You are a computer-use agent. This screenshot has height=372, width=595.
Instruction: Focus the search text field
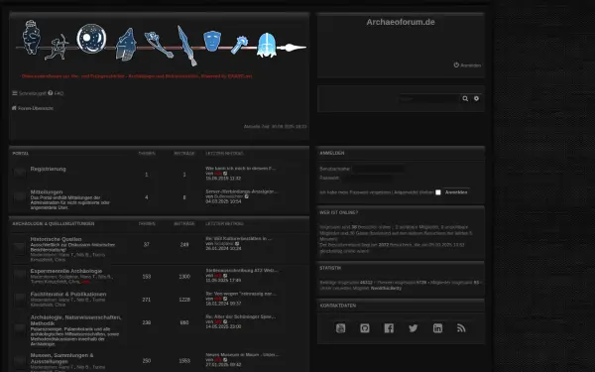[x=428, y=98]
